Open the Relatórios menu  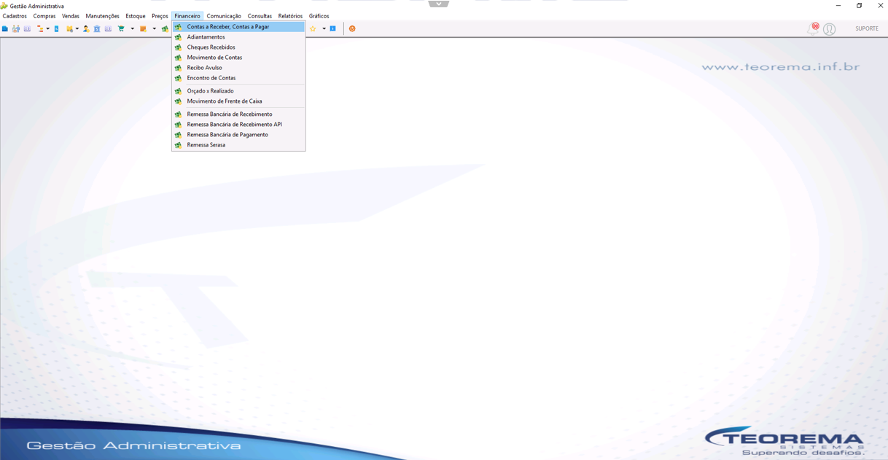[x=290, y=16]
